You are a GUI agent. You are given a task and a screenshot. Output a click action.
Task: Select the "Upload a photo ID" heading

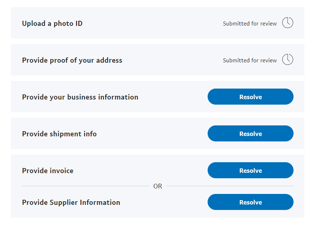point(52,24)
